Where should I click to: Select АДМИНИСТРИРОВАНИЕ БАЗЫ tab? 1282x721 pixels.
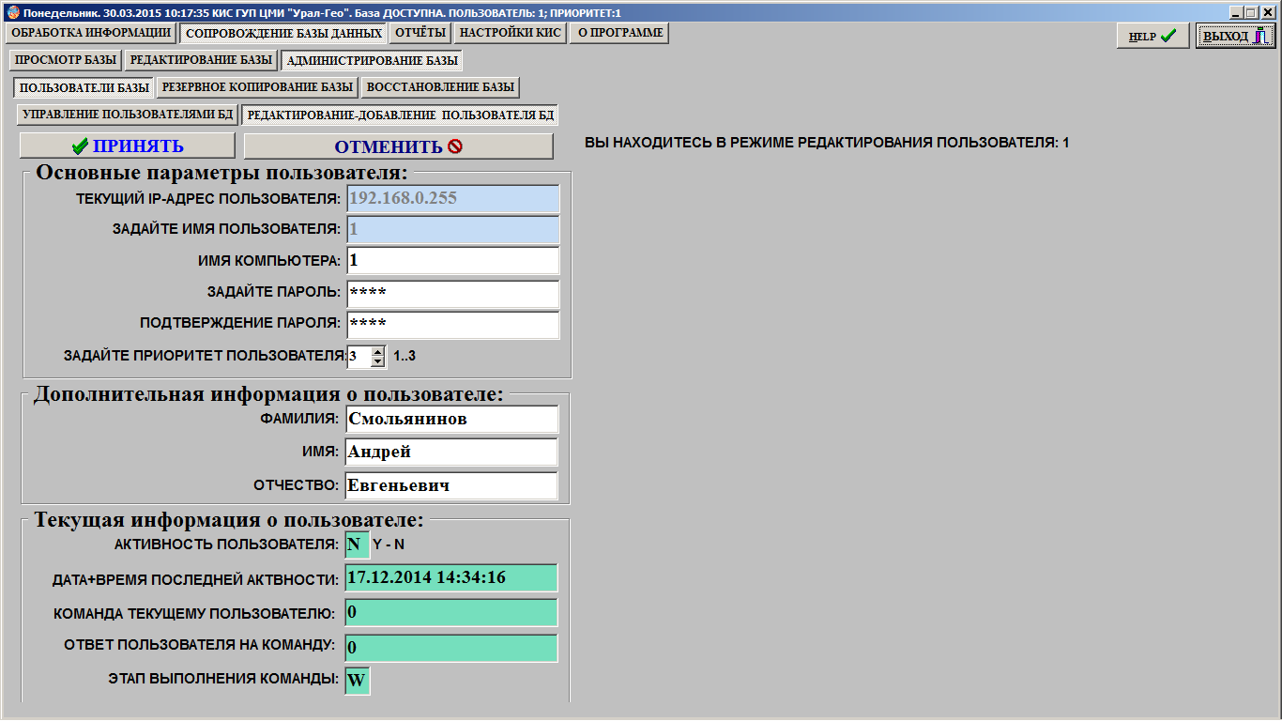372,60
